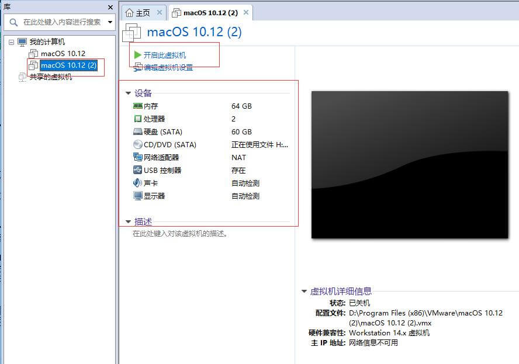Click the network adapter (网络适配器) icon
Image resolution: width=519 pixels, height=364 pixels.
click(x=138, y=157)
